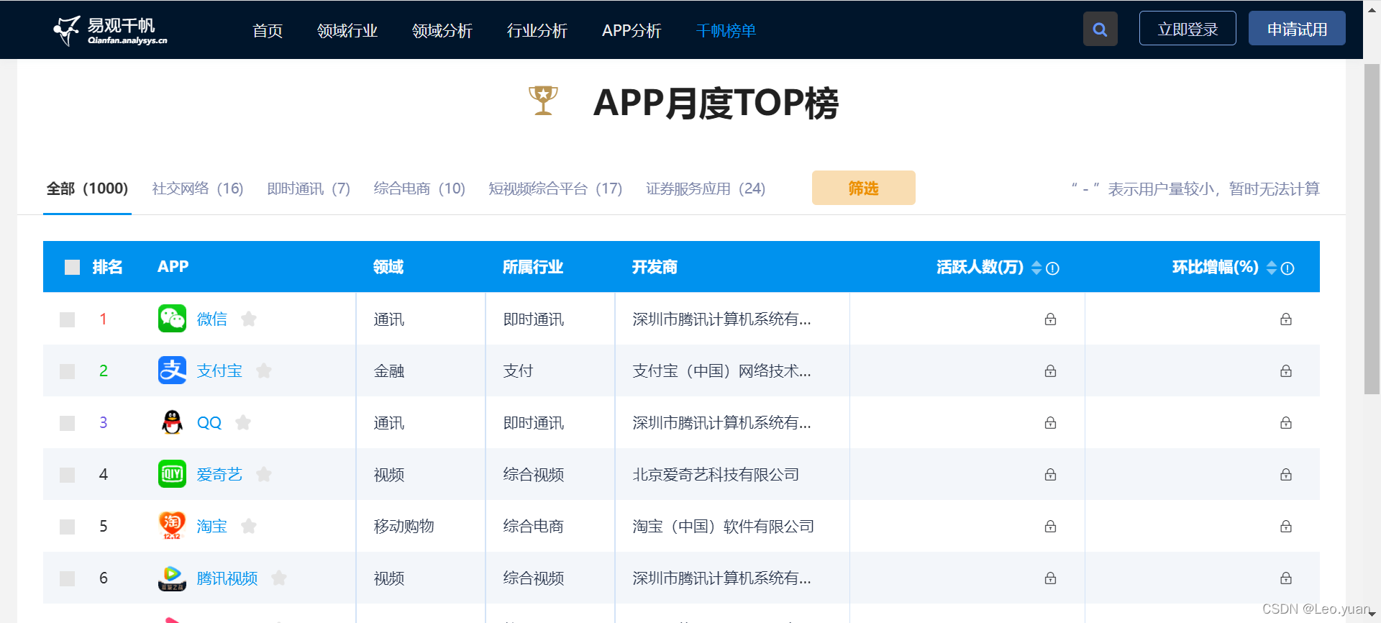Open 领域分析 navigation item
Image resolution: width=1381 pixels, height=623 pixels.
coord(442,30)
